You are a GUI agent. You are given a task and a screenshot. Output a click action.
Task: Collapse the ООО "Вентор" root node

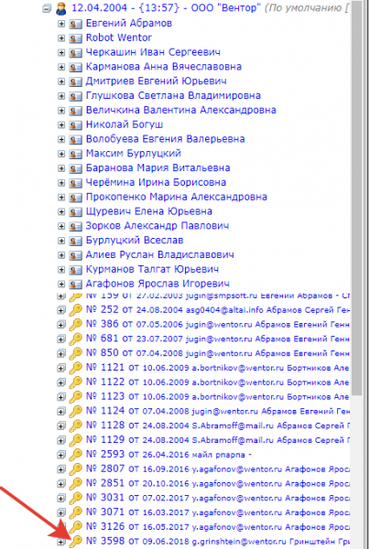point(46,8)
